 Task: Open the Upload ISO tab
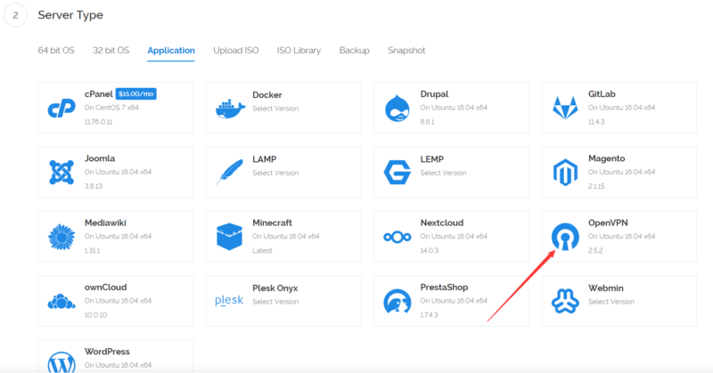coord(236,51)
